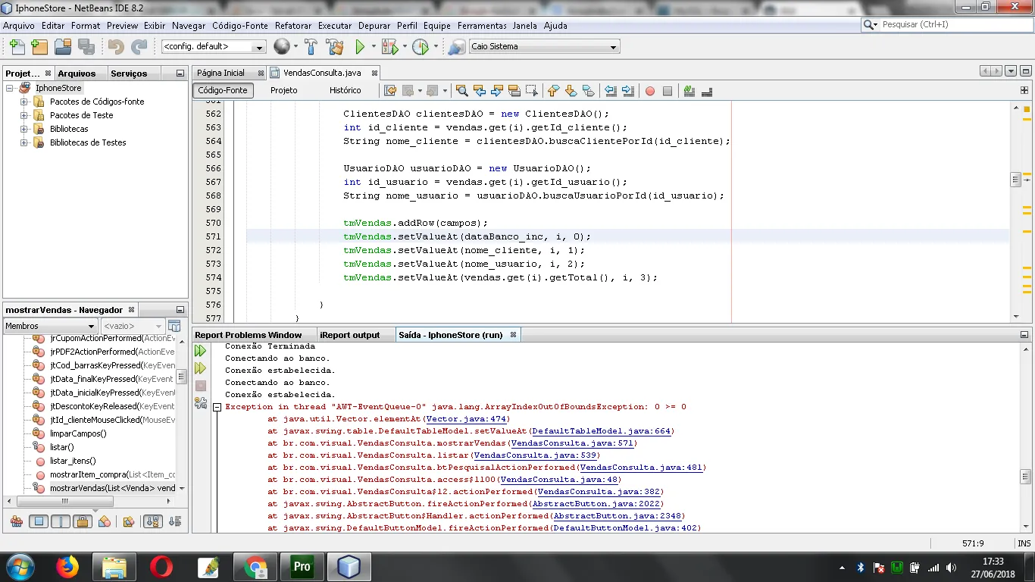The image size is (1035, 582).
Task: Click the New File icon in toolbar
Action: 16,47
